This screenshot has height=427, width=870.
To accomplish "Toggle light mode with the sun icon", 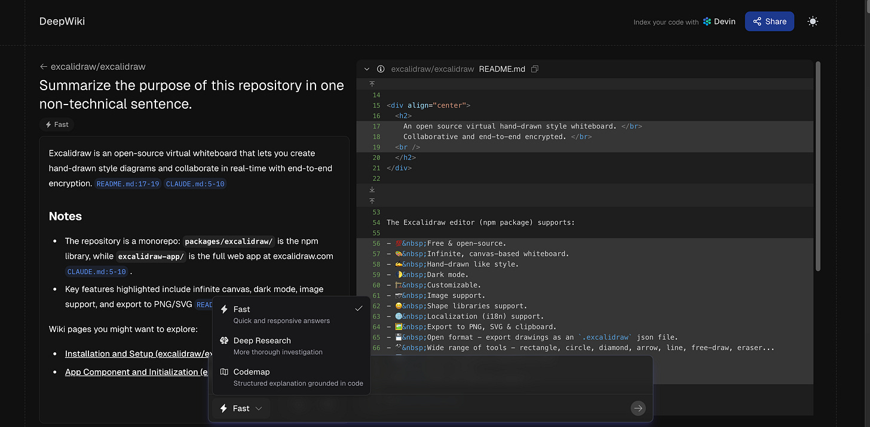I will pyautogui.click(x=813, y=21).
